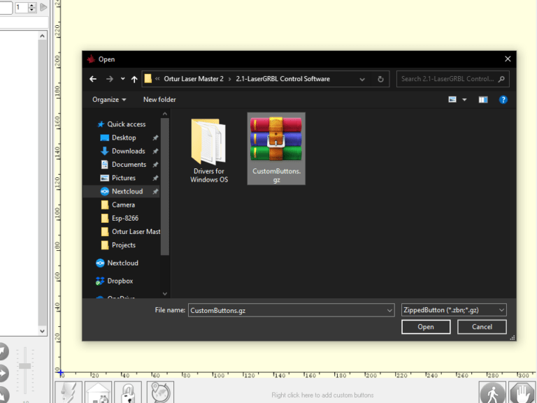Click the Cancel button
The width and height of the screenshot is (537, 403).
point(482,327)
